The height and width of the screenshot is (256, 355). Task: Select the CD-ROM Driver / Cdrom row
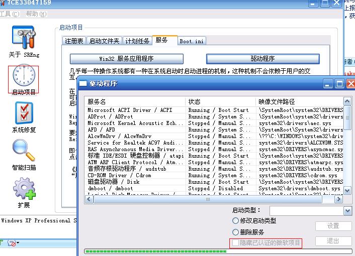tap(214, 176)
